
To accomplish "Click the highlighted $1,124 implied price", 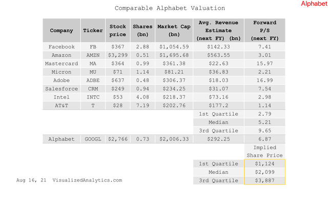I will coord(264,164).
